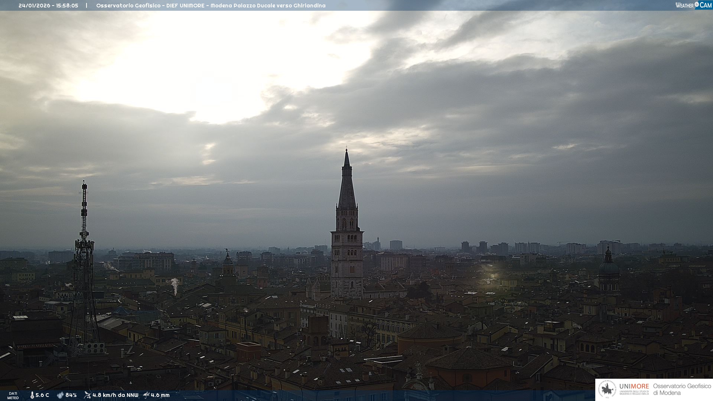This screenshot has width=713, height=401.
Task: Click the 4.6 mm rainfall value
Action: click(160, 395)
